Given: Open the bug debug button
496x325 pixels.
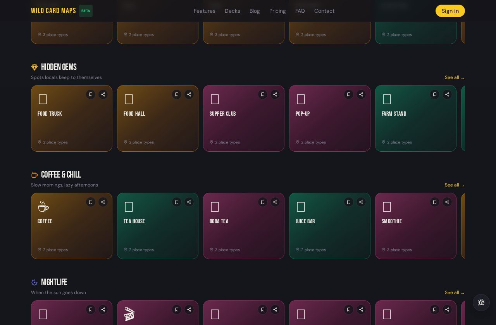Looking at the screenshot, I should pos(481,303).
